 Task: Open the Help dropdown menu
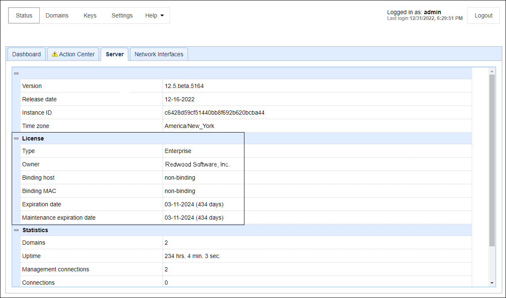[x=154, y=15]
